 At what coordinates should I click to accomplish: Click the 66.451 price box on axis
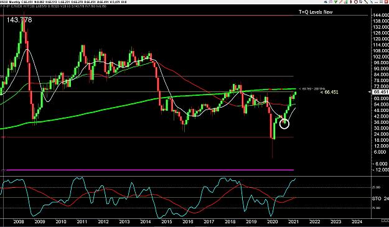(x=380, y=92)
